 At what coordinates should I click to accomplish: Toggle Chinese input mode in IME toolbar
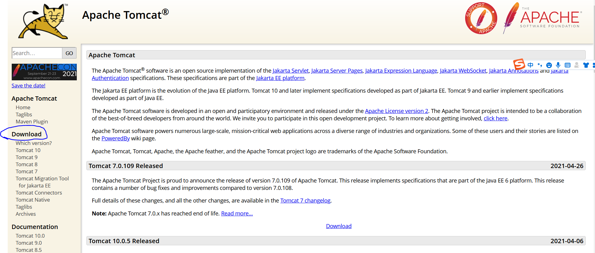(530, 65)
